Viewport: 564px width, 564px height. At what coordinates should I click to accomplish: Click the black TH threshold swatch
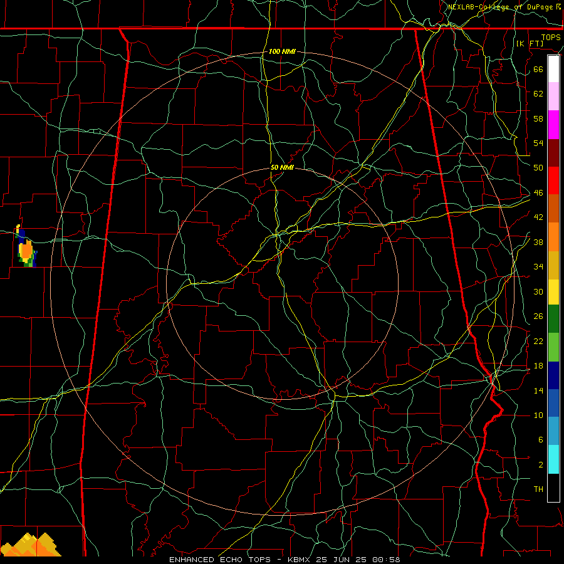pyautogui.click(x=553, y=488)
